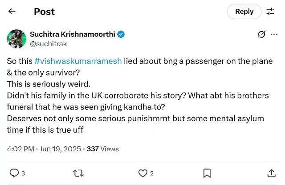
Task: Click the reply speech bubble icon
Action: [14, 173]
